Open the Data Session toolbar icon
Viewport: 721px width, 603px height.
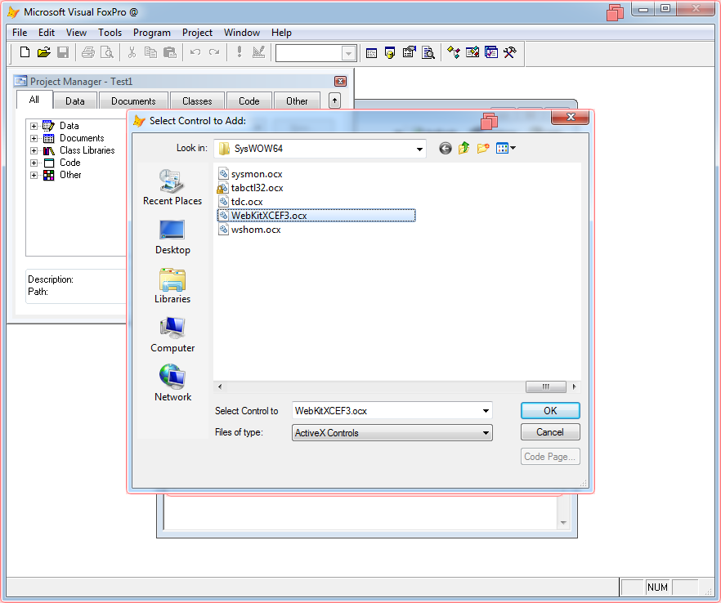tap(390, 53)
